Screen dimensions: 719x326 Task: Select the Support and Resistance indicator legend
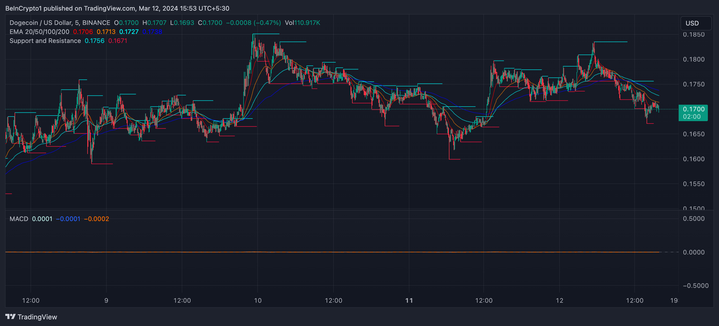tap(45, 41)
